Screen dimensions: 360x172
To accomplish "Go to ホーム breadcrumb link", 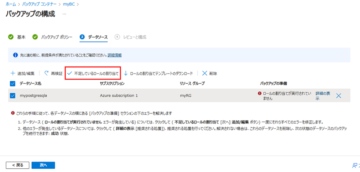I will click(x=11, y=4).
